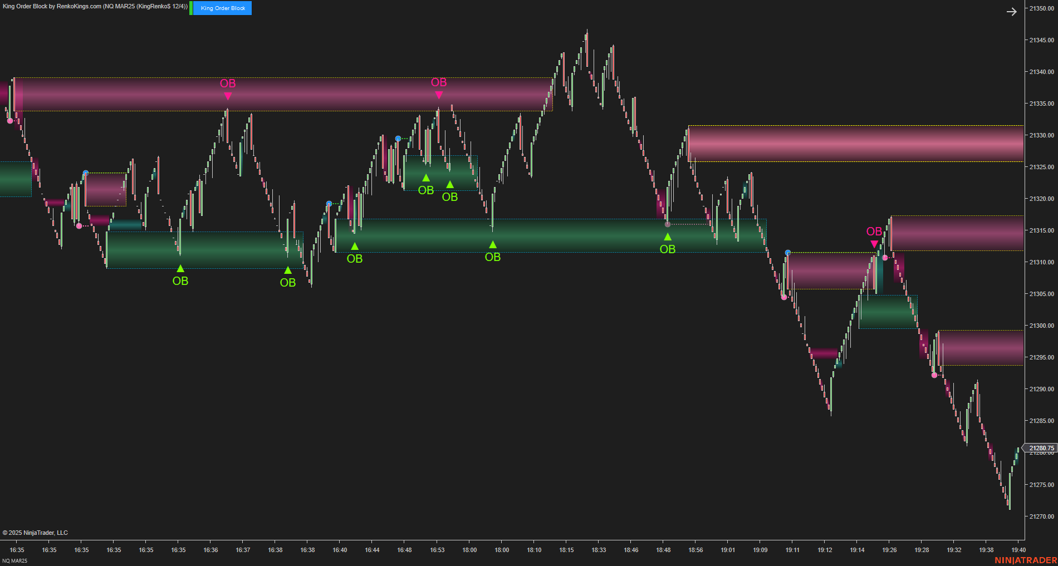Click the green OB up-arrow near 16:35
This screenshot has width=1058, height=566.
point(180,269)
